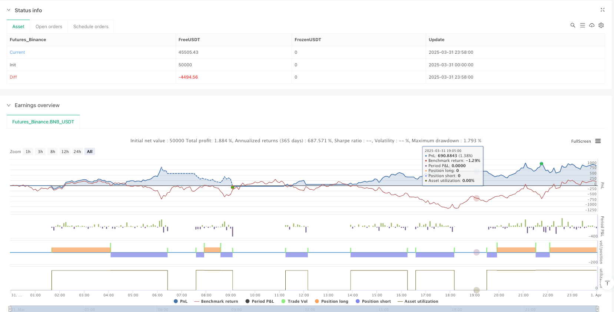Collapse the Status info section

pyautogui.click(x=9, y=10)
